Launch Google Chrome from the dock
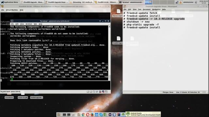Screen dimensions: 209x117 click(83, 114)
